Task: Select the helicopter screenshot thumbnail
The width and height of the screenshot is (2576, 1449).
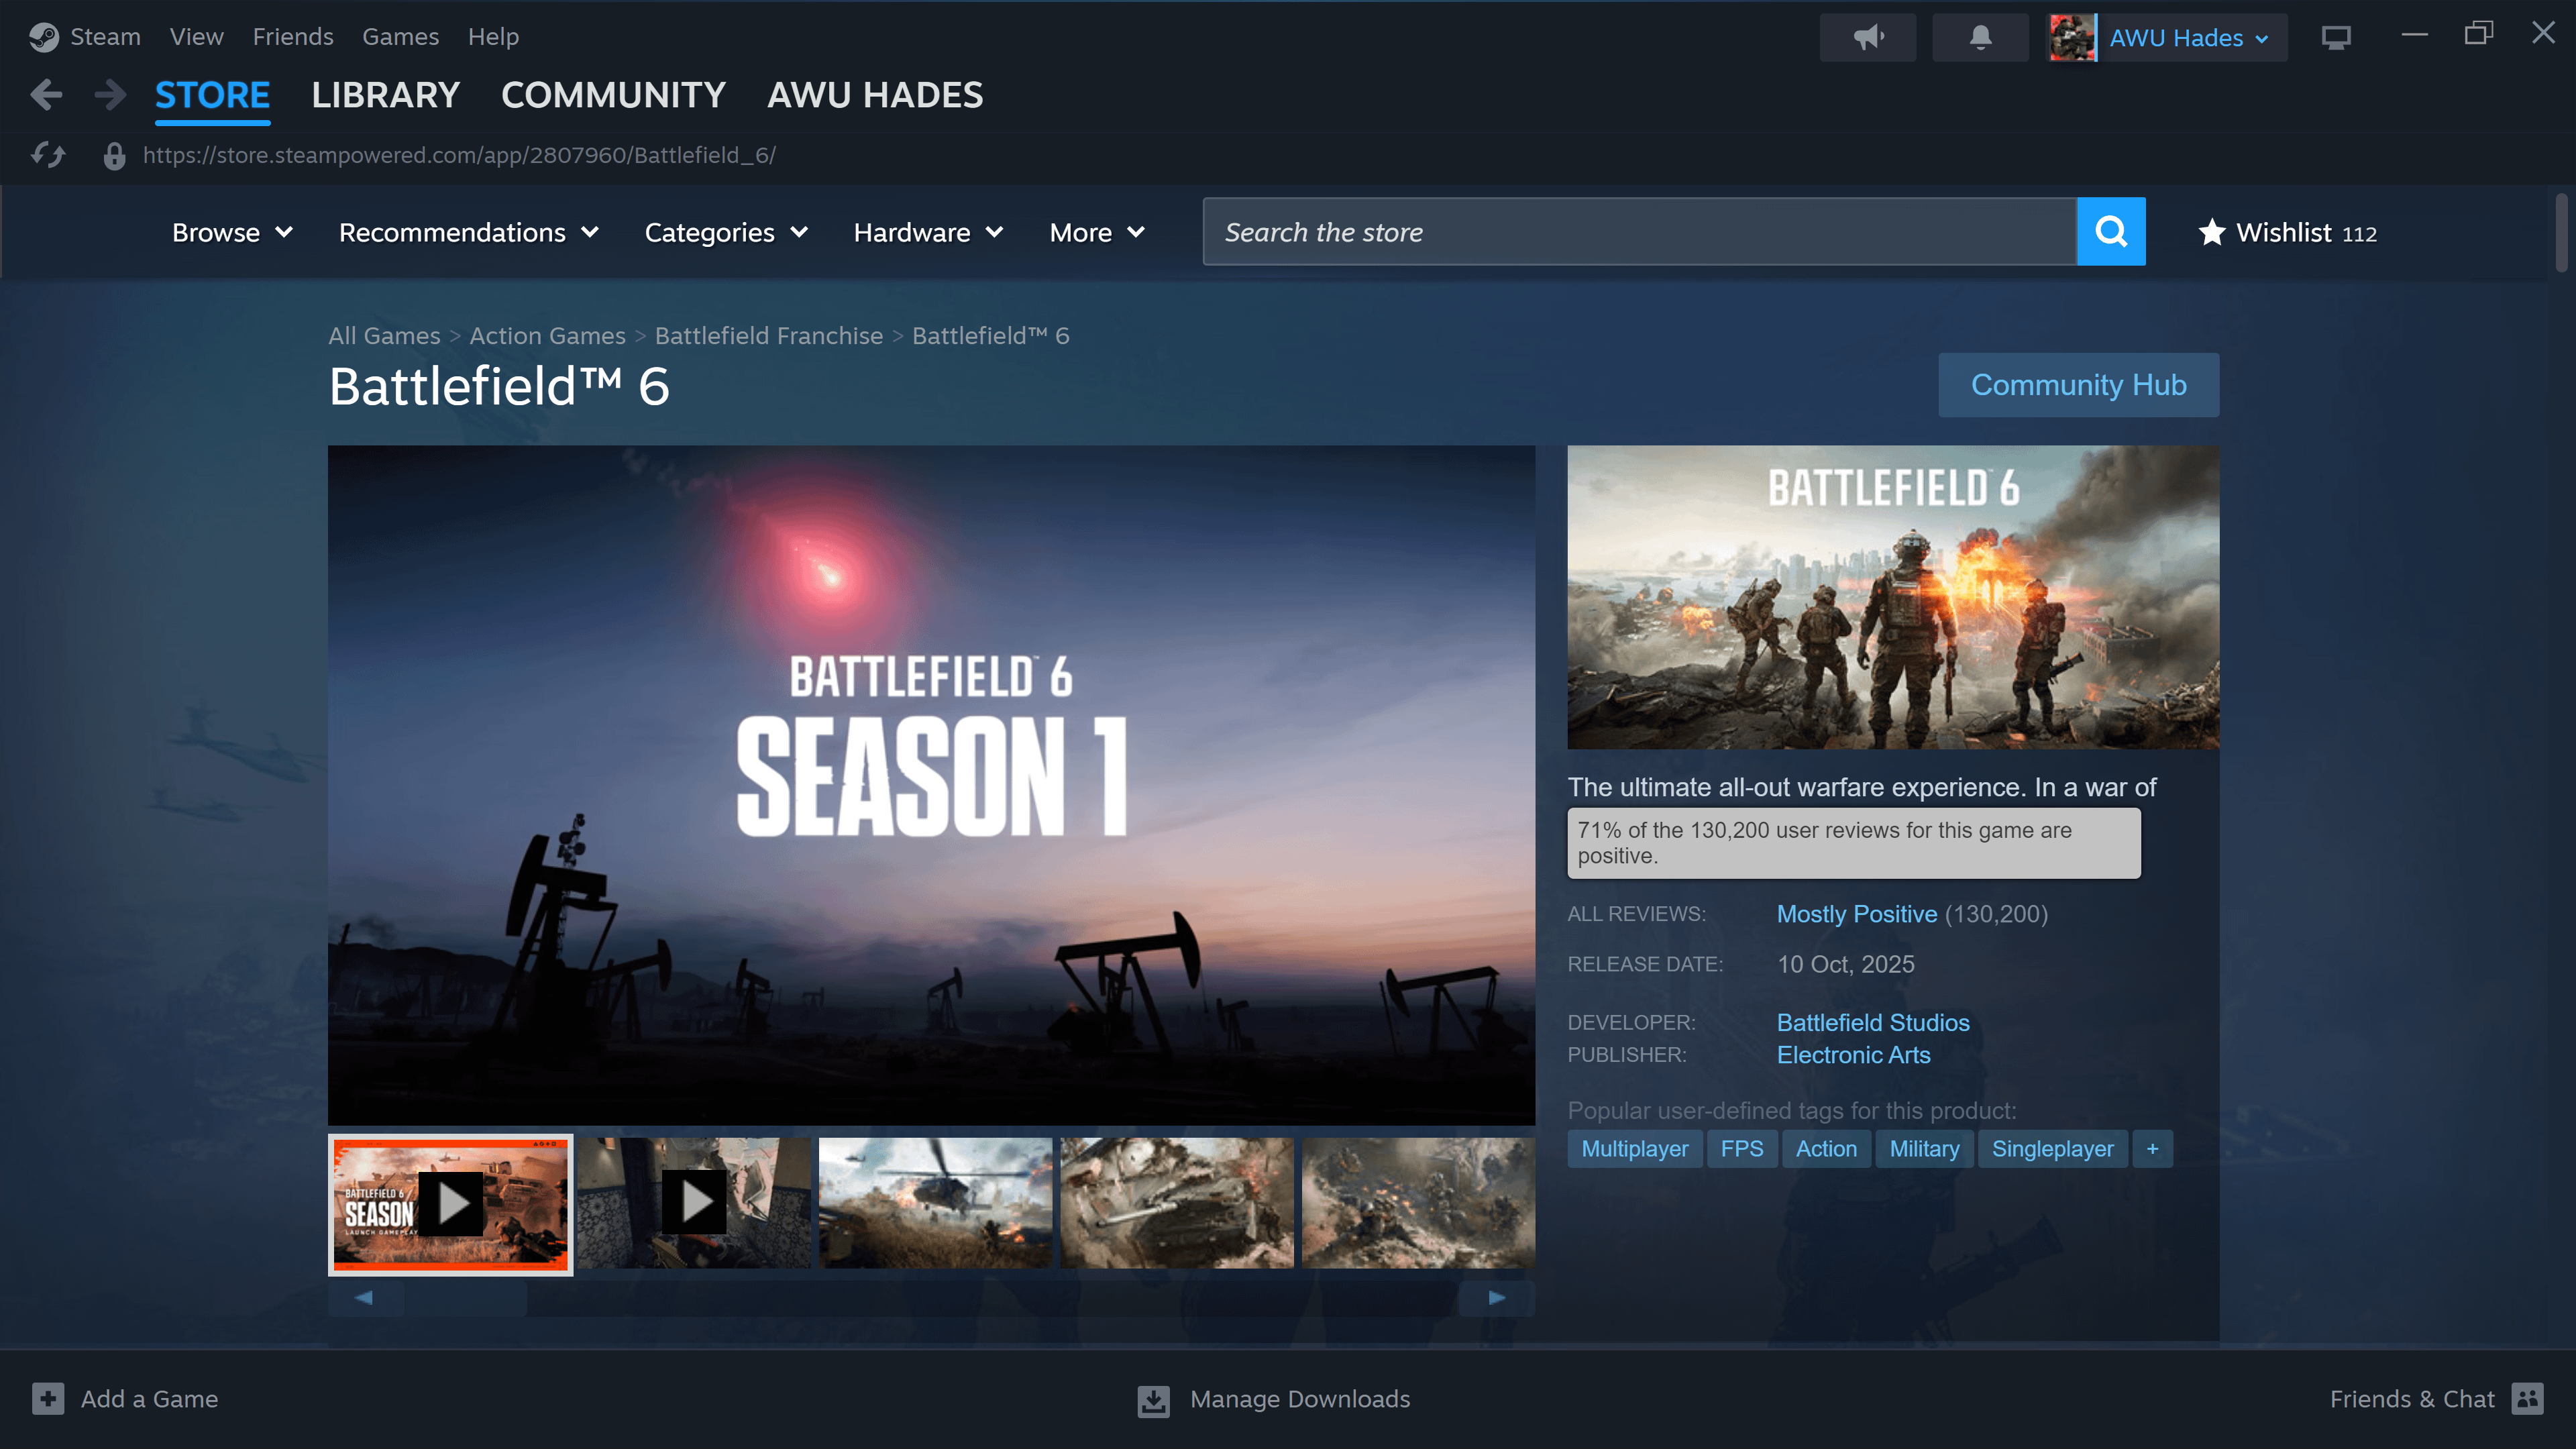Action: tap(935, 1203)
